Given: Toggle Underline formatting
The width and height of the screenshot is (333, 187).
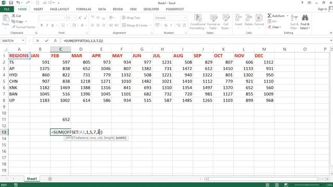Looking at the screenshot, I should 53,25.
